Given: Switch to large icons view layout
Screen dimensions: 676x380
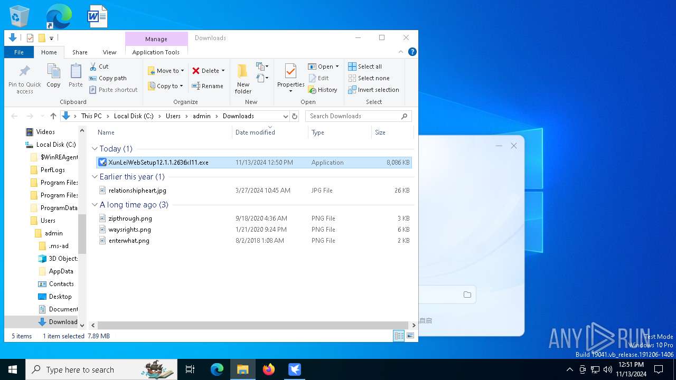Looking at the screenshot, I should (x=410, y=336).
